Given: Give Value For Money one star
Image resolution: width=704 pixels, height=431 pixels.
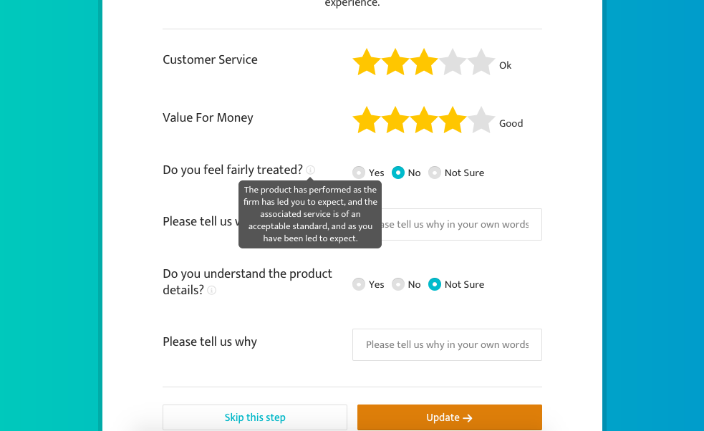Looking at the screenshot, I should (367, 120).
